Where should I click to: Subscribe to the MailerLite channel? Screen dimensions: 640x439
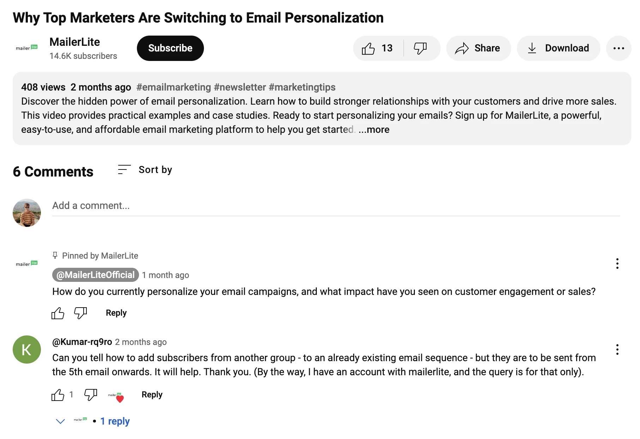click(170, 48)
